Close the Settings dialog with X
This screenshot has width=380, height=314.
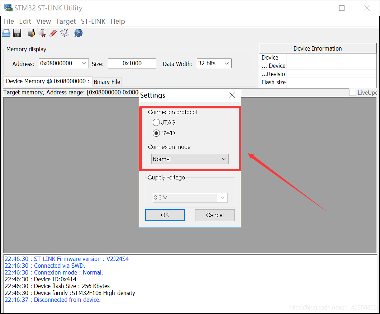pos(232,95)
